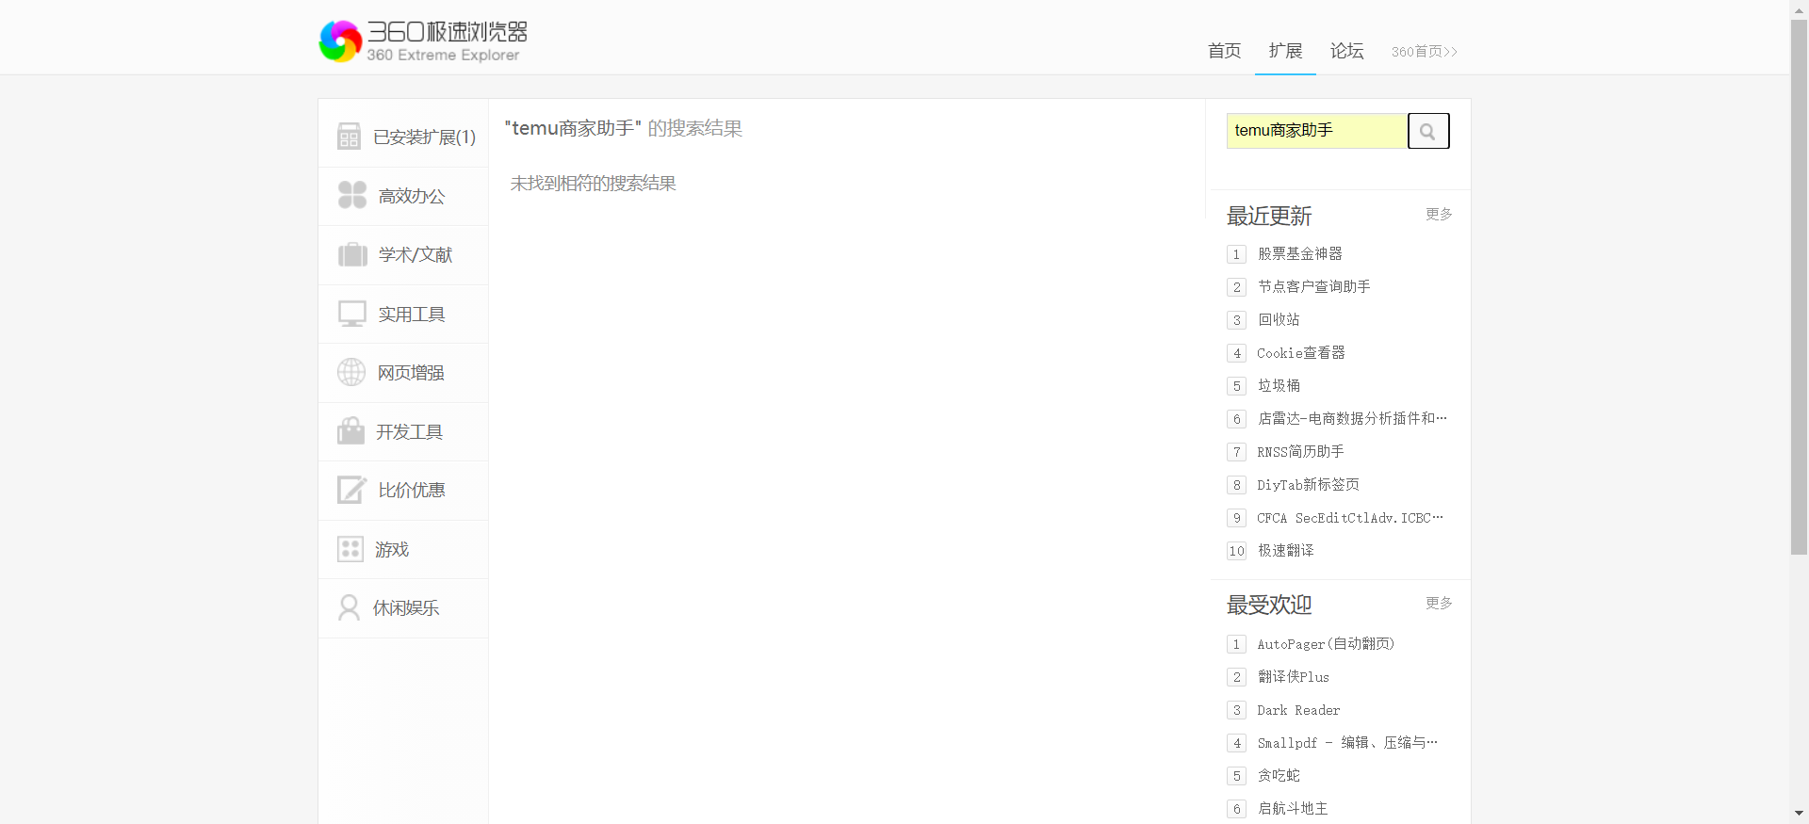Go to the 论坛 navigation tab

pos(1346,51)
